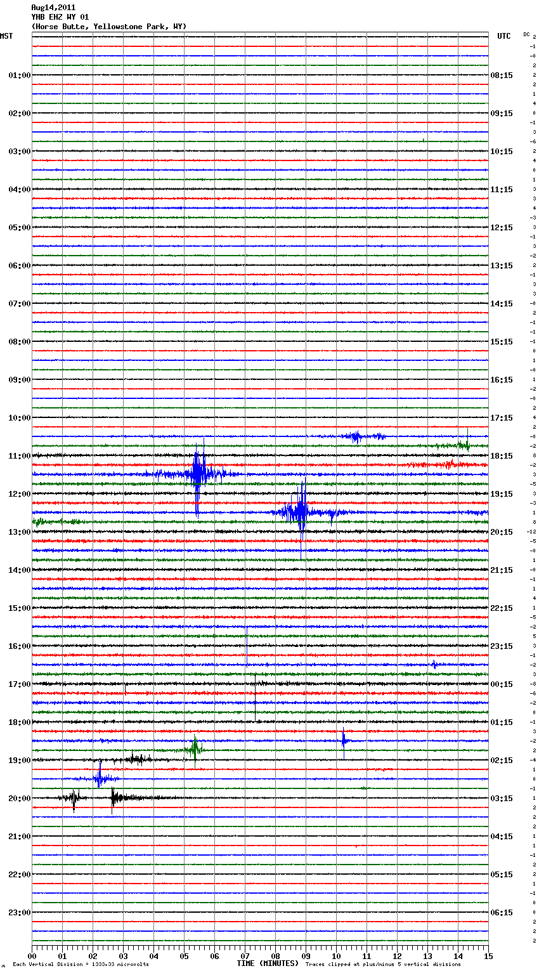This screenshot has height=973, width=539.
Task: Click the green event before 19:00 near minute 5
Action: [x=194, y=750]
